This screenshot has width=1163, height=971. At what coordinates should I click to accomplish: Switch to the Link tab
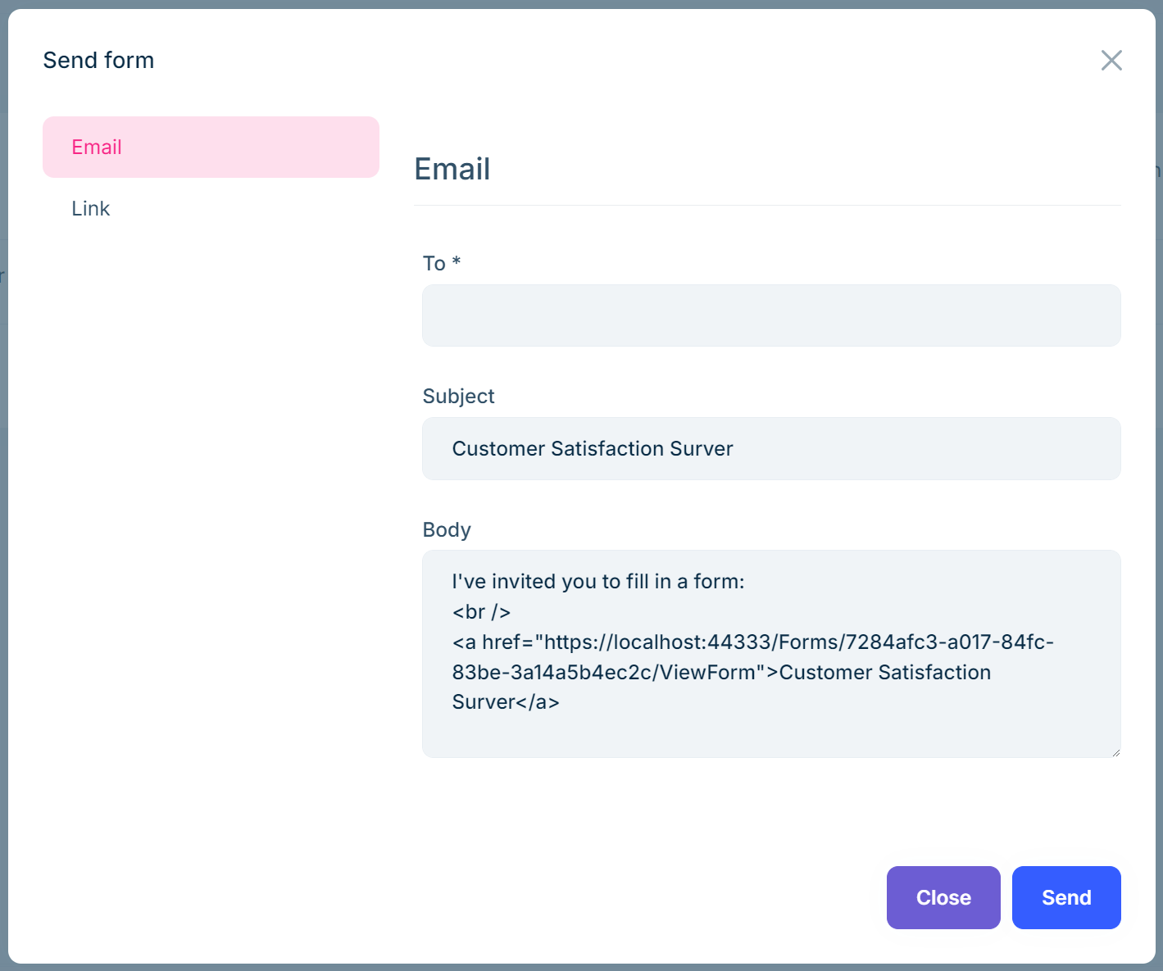[90, 208]
